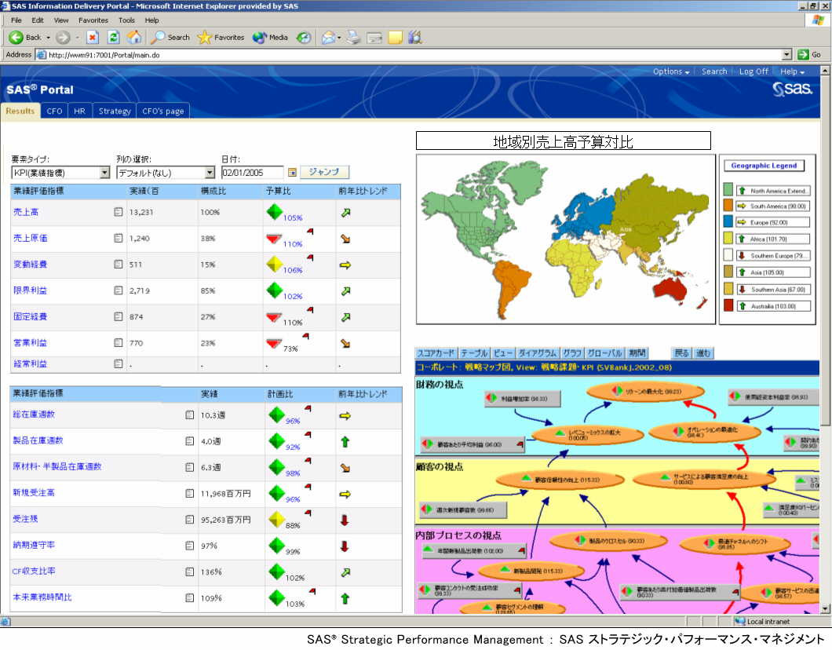Screen dimensions: 832x650
Task: Select the スコアカード tab above the strategy map
Action: (x=436, y=352)
